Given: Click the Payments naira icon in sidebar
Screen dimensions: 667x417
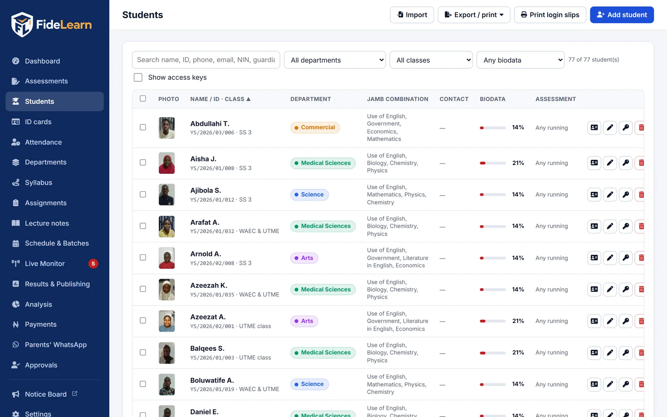Looking at the screenshot, I should [16, 324].
